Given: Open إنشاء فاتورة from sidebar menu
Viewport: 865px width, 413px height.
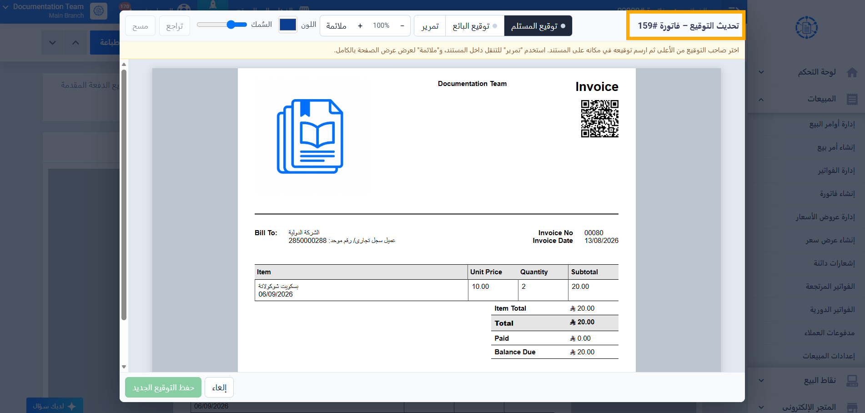Looking at the screenshot, I should tap(837, 194).
